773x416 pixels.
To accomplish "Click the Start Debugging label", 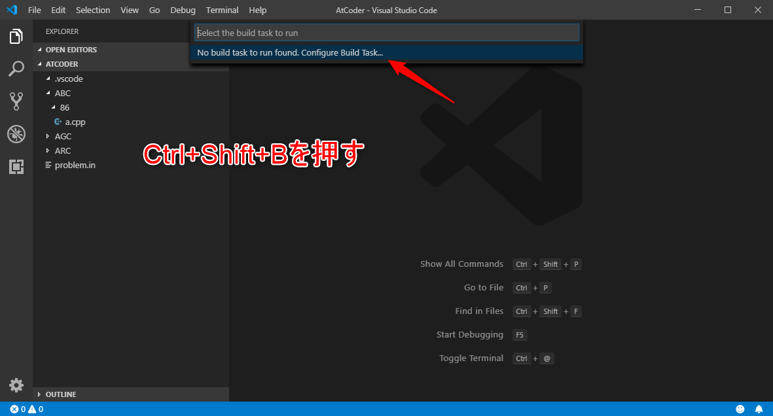I will (x=470, y=335).
